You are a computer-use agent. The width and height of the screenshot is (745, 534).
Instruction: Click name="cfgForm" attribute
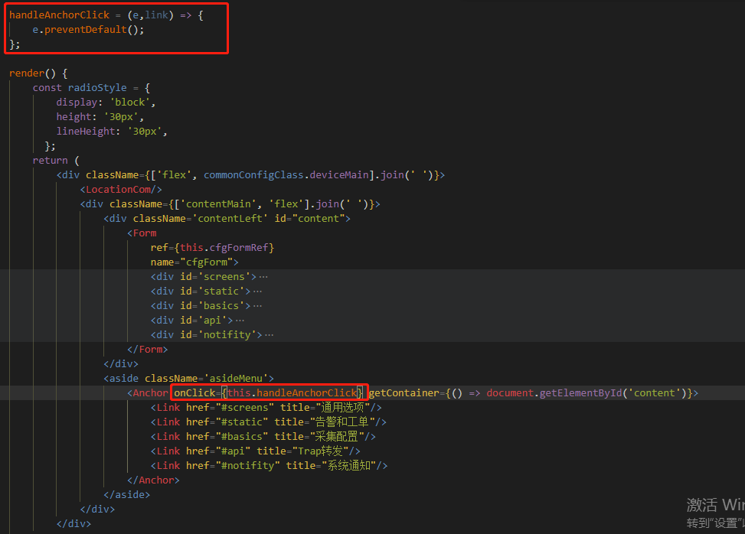click(x=191, y=262)
